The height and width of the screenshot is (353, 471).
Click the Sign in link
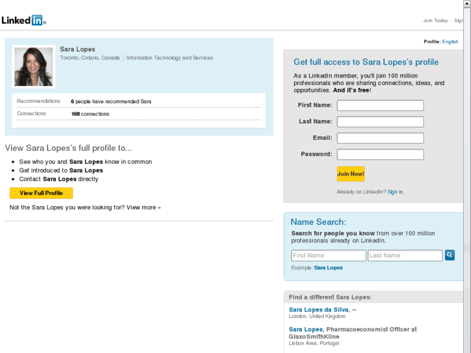(x=395, y=192)
